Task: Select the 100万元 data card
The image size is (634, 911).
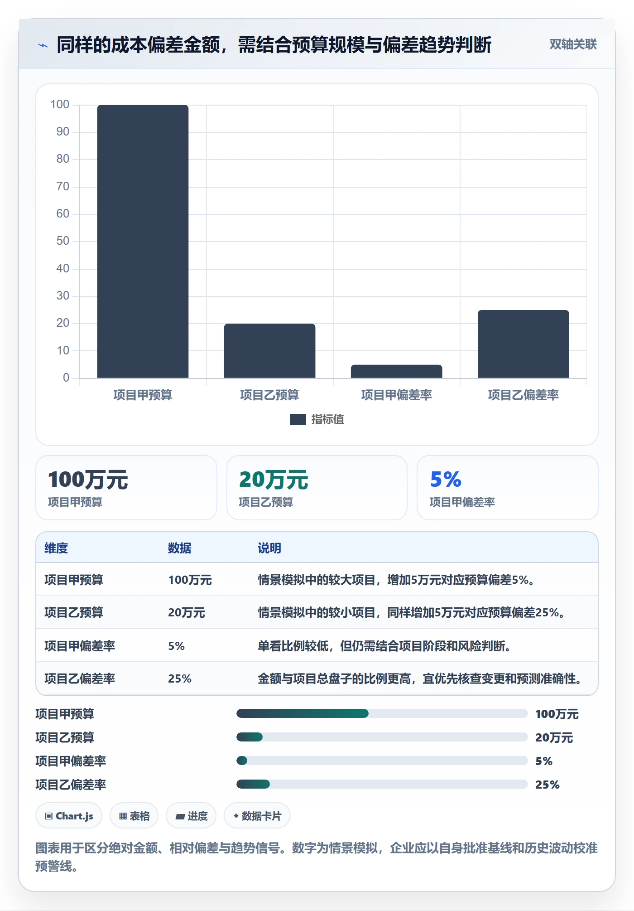Action: 126,488
